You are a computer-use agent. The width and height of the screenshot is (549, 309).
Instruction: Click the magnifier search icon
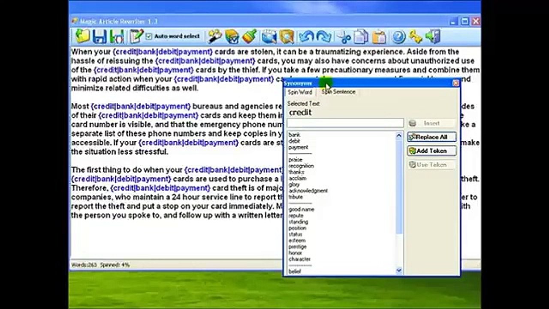coord(287,36)
